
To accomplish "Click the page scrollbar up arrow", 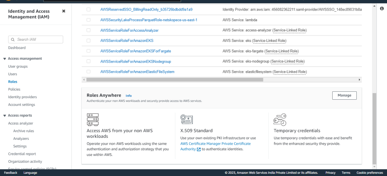I will point(375,6).
